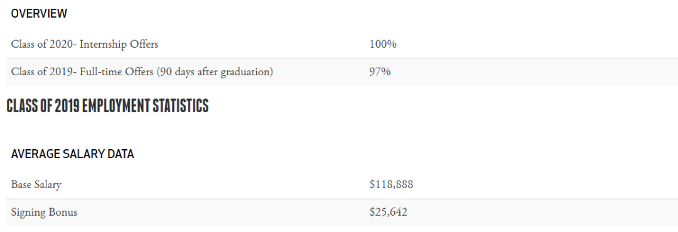Click the Base Salary row label

point(36,184)
